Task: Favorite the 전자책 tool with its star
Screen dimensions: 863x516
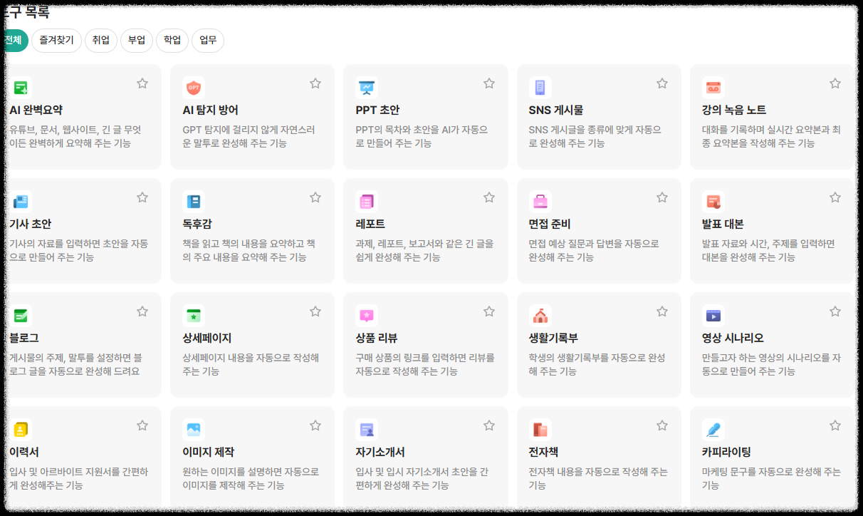Action: (x=661, y=425)
